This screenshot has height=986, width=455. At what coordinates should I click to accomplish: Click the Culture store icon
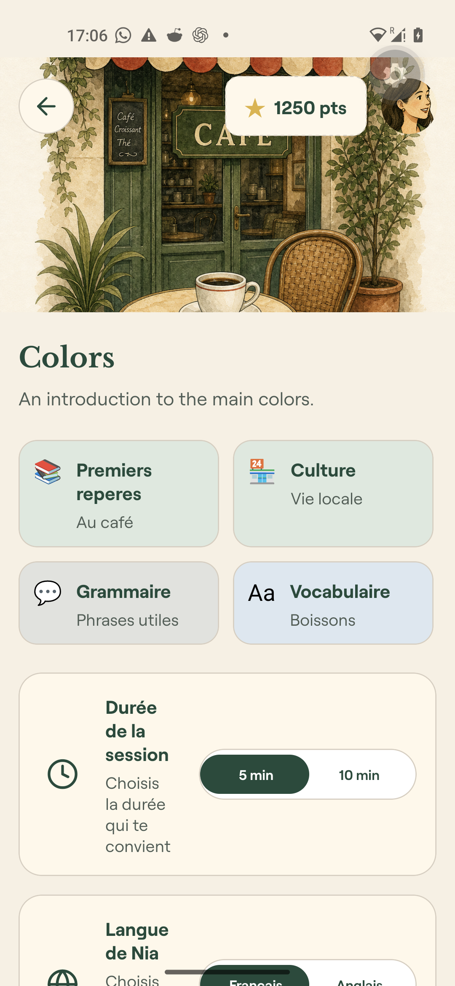[262, 472]
